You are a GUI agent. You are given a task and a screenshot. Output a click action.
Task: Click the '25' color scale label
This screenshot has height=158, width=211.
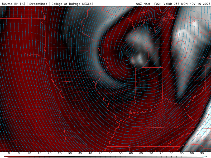[x=60, y=153]
